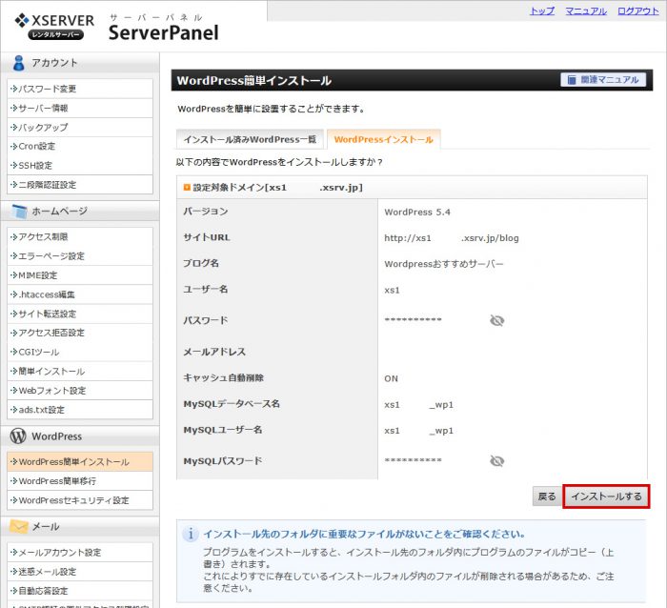Open ads.txt設定 menu item

click(80, 410)
